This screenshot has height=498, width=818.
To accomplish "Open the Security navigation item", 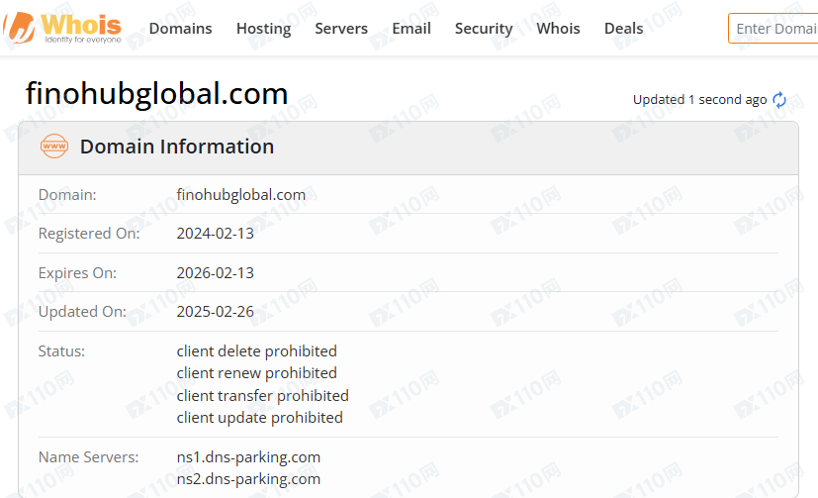I will click(484, 29).
